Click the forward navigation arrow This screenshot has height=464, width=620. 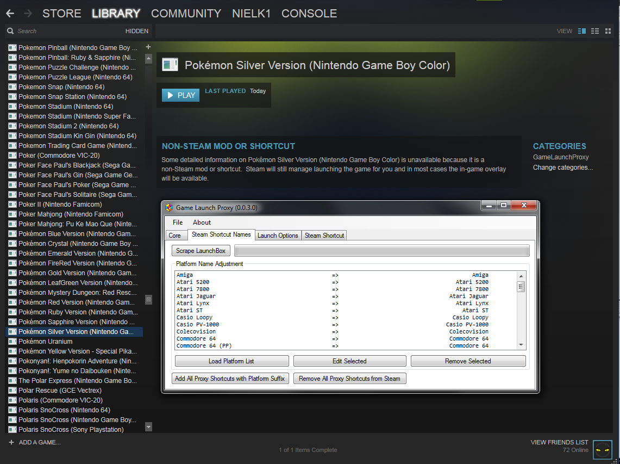[x=28, y=14]
